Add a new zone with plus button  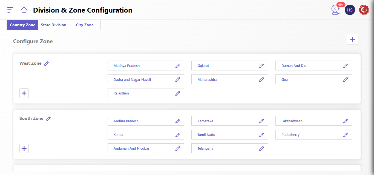pos(352,39)
